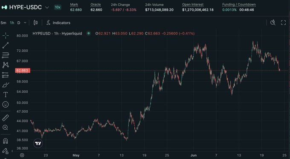290x159 pixels.
Task: Expand the timeframe dropdown arrow
Action: pyautogui.click(x=25, y=23)
